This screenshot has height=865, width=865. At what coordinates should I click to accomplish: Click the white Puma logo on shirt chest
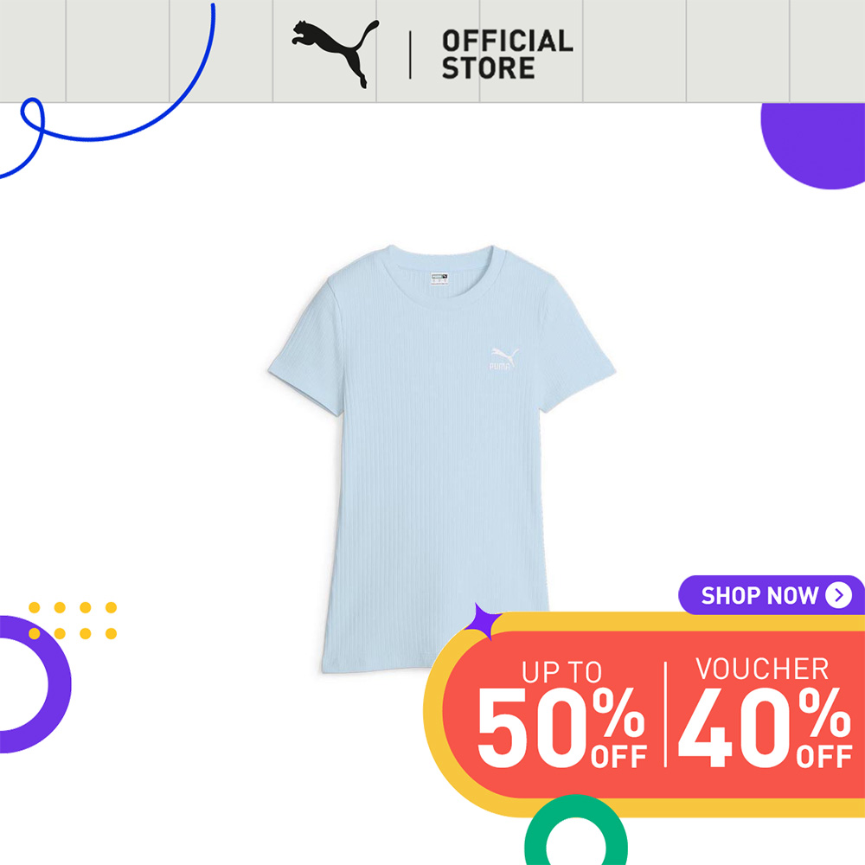coord(504,359)
